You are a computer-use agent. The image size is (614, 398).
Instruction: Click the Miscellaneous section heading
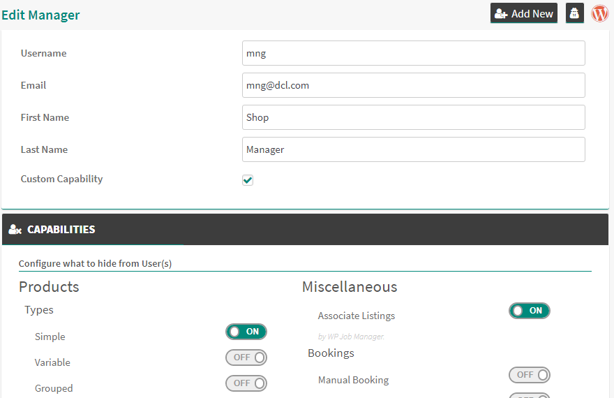pos(350,287)
